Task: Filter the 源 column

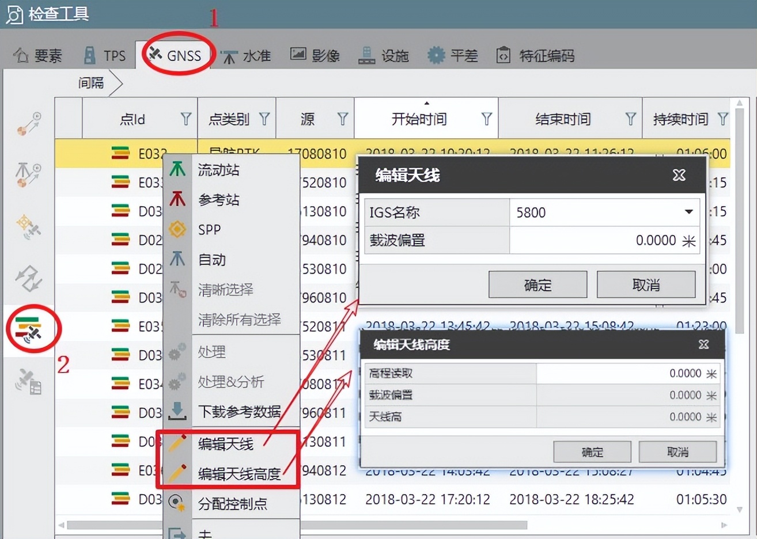Action: pos(342,119)
